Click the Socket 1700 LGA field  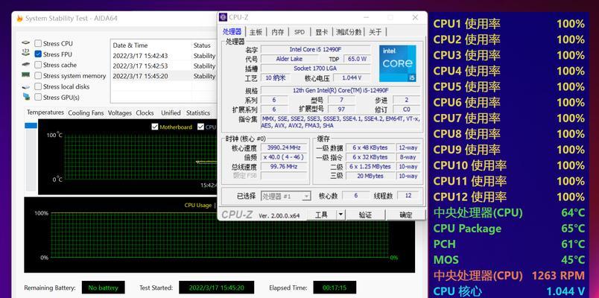click(x=316, y=69)
